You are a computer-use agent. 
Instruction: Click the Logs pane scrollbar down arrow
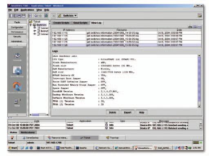pos(199,106)
